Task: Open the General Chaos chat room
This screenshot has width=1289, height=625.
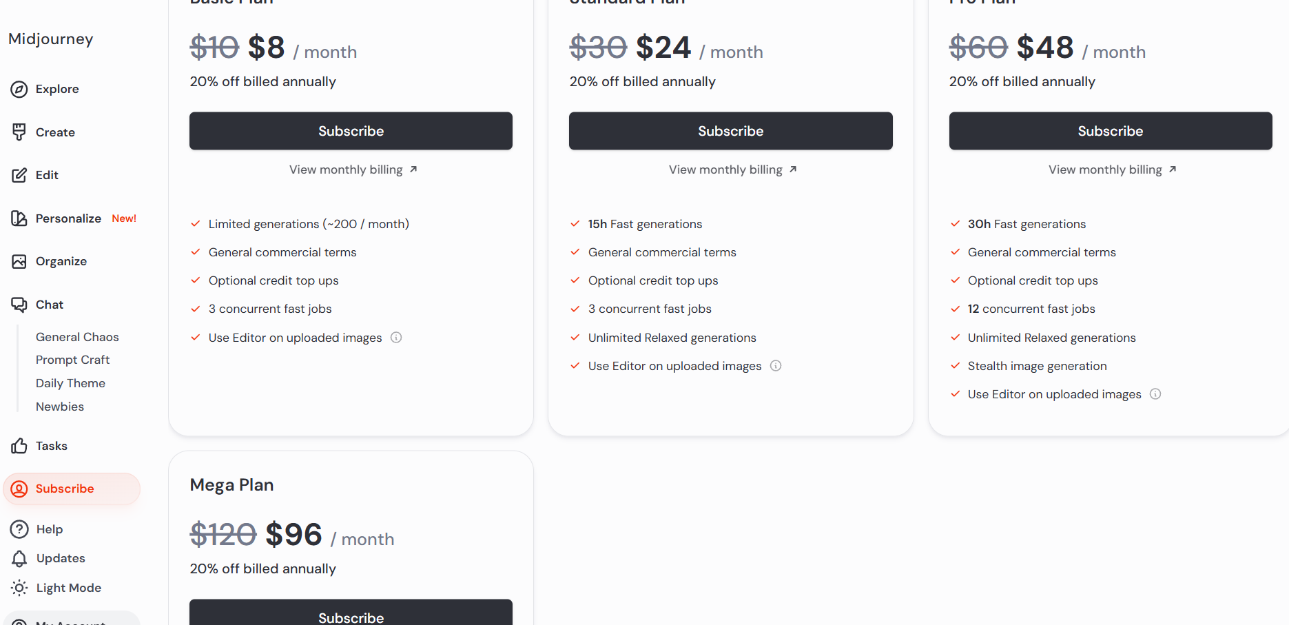Action: coord(77,337)
